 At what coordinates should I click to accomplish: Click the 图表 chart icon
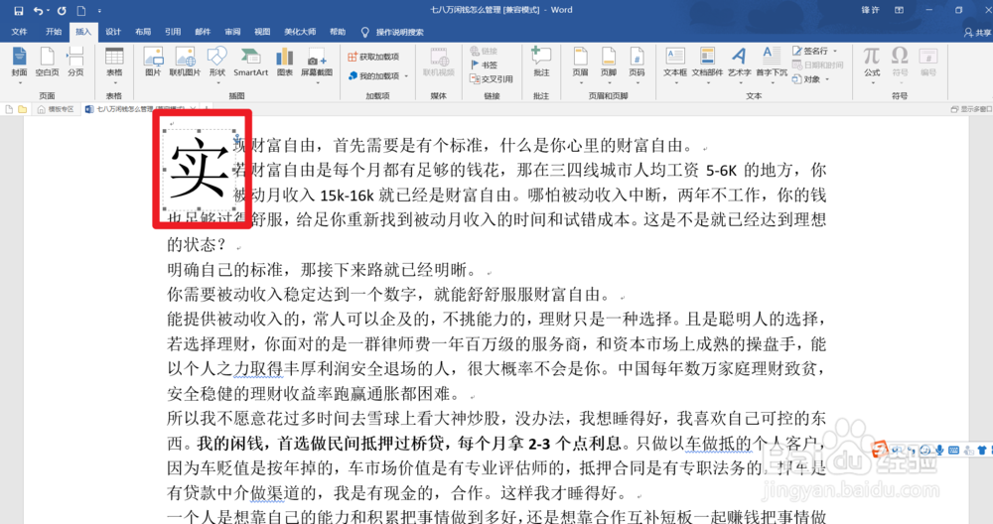(x=285, y=62)
